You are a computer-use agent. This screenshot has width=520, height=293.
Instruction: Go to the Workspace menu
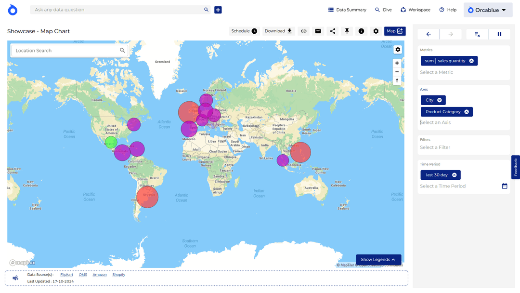415,10
